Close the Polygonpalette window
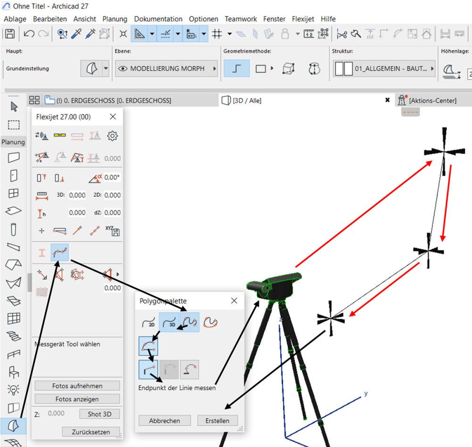472x447 pixels. tap(234, 301)
